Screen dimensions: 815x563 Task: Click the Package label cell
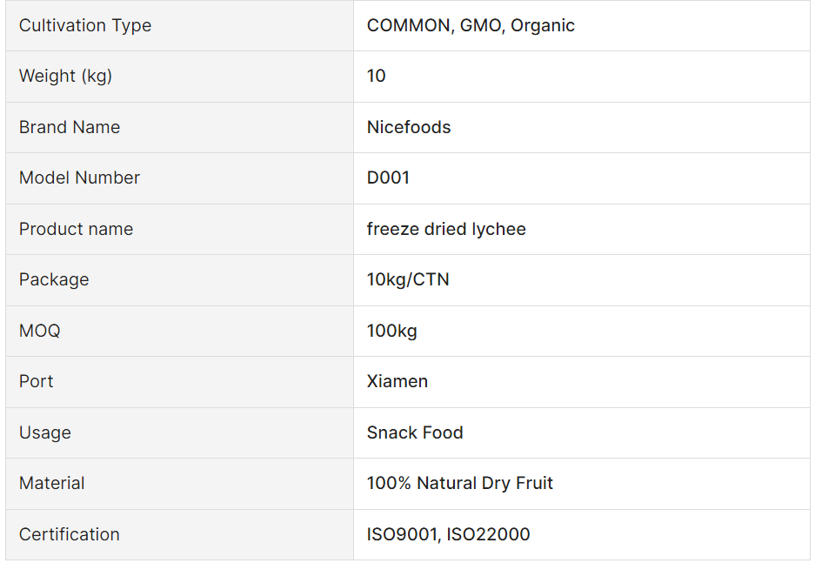179,280
